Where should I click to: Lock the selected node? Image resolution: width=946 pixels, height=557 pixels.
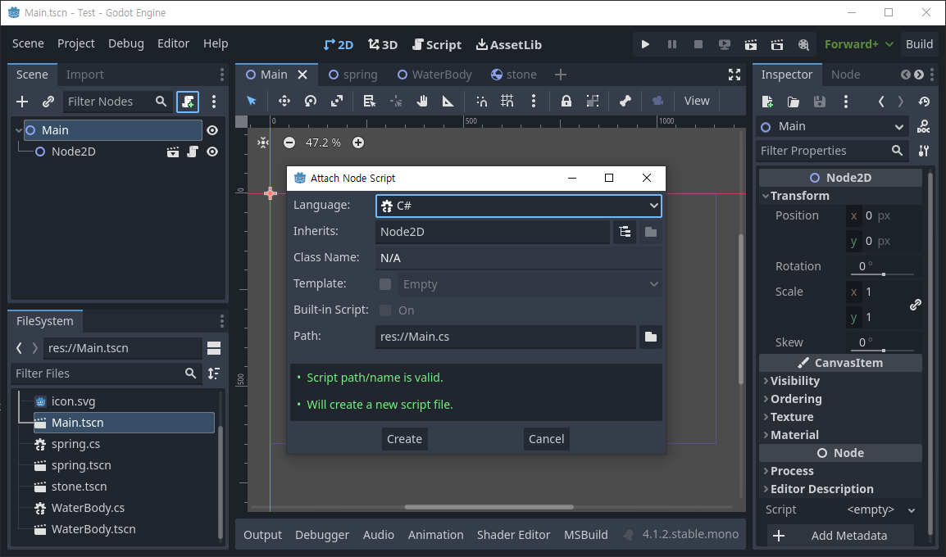point(566,101)
